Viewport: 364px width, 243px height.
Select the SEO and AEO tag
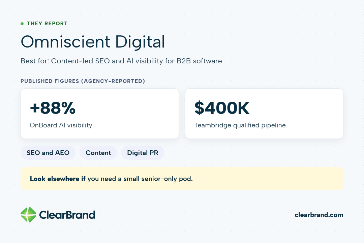pos(48,153)
